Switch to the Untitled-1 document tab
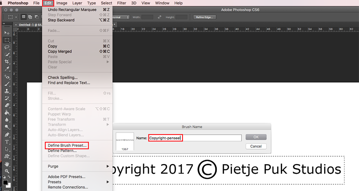This screenshot has width=359, height=191. click(x=30, y=25)
